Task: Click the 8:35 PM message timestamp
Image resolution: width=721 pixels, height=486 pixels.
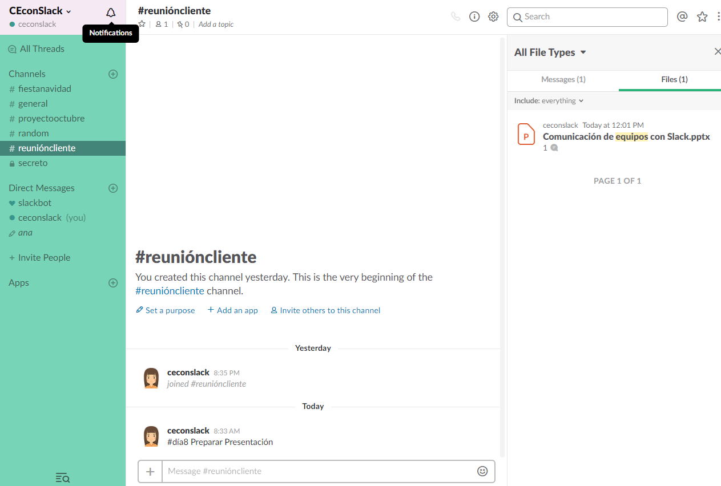Action: tap(227, 373)
